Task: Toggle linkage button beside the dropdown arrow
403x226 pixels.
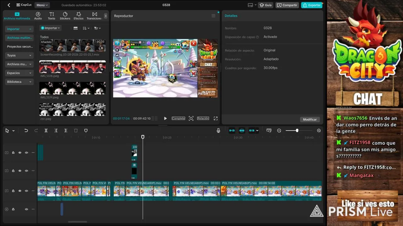Action: pos(252,131)
